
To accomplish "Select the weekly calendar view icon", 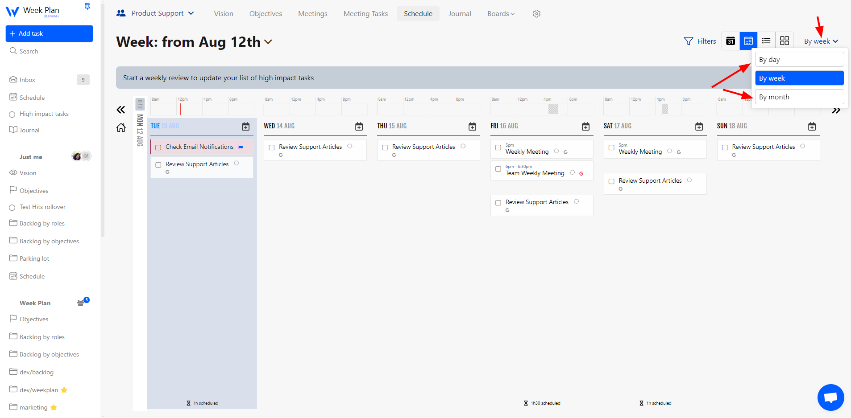I will [x=748, y=41].
